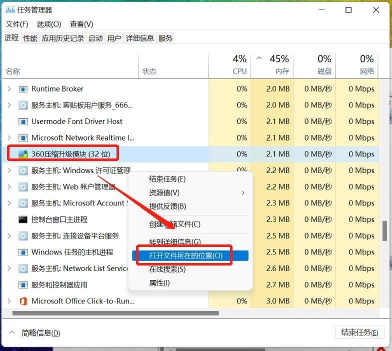This screenshot has width=392, height=351.
Task: Click gear icon of Microsoft Account service
Action: tap(23, 203)
